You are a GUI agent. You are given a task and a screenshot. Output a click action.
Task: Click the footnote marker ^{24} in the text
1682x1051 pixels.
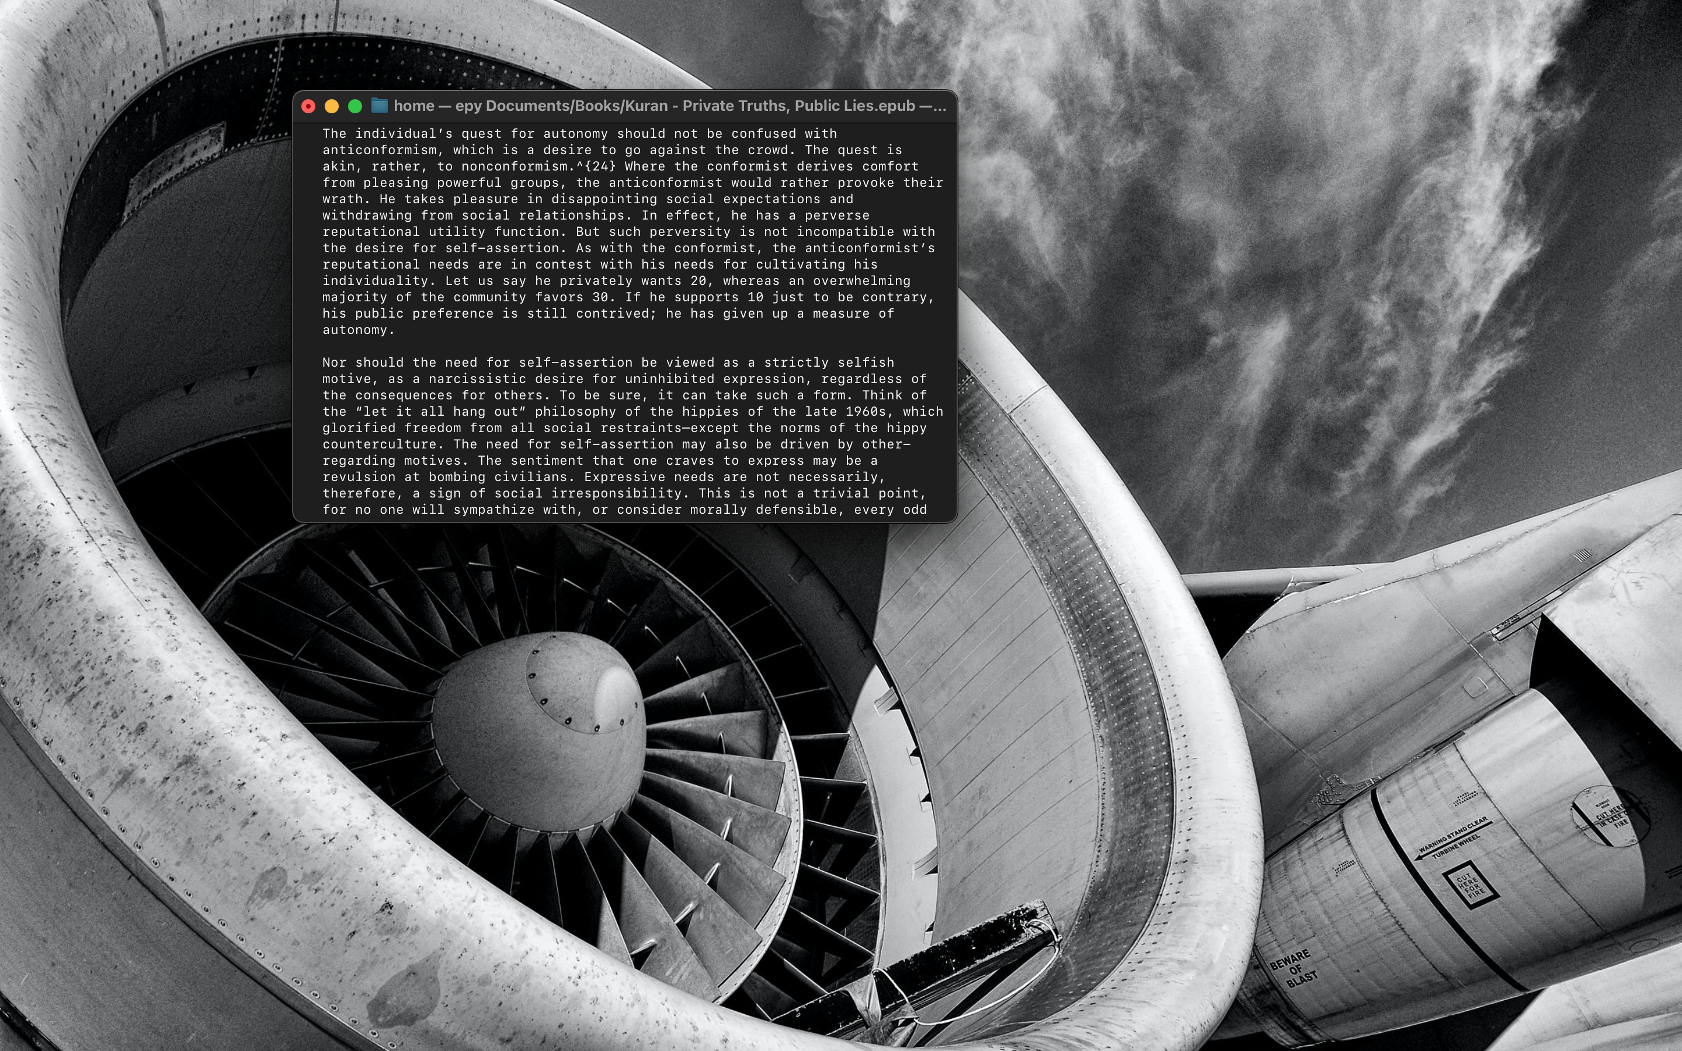pos(596,166)
